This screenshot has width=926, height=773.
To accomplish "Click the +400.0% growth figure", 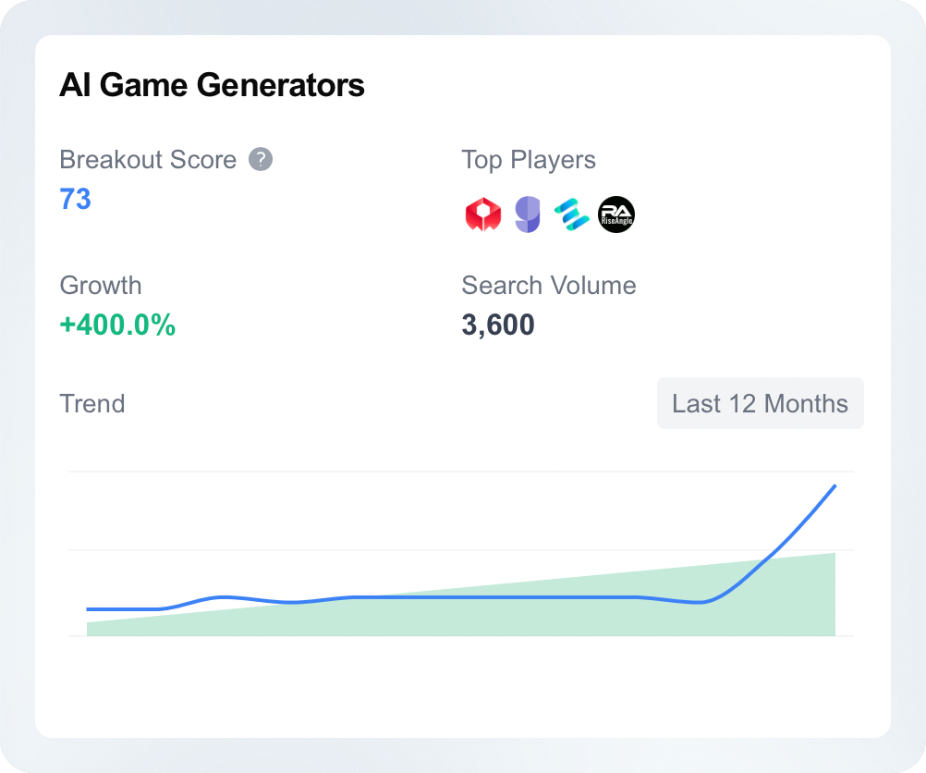I will [117, 325].
